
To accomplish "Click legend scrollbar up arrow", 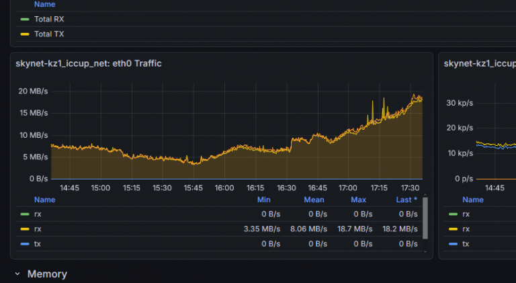I will [425, 195].
